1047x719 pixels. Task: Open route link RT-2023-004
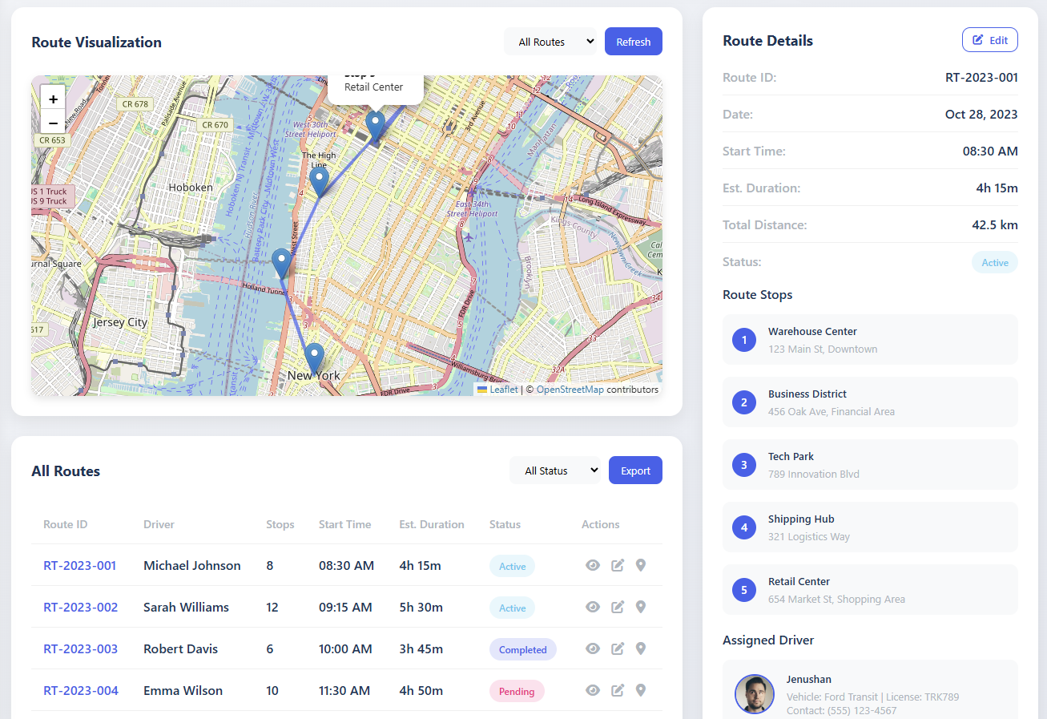pos(81,690)
